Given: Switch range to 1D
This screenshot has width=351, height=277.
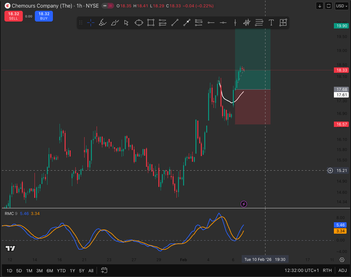Looking at the screenshot, I should (10, 271).
